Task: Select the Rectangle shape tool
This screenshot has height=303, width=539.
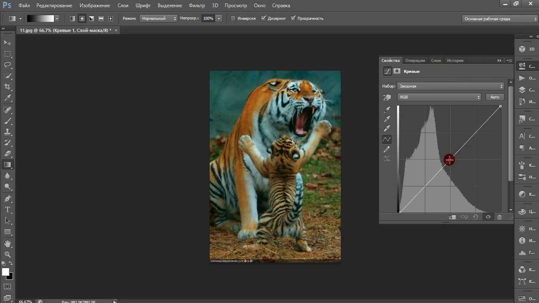Action: 8,231
